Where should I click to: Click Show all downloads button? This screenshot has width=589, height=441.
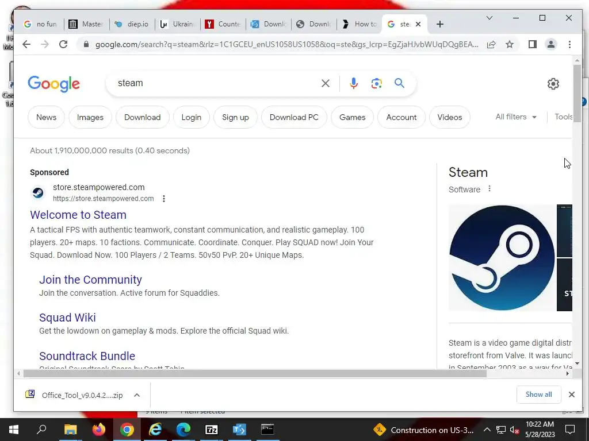[x=538, y=394]
